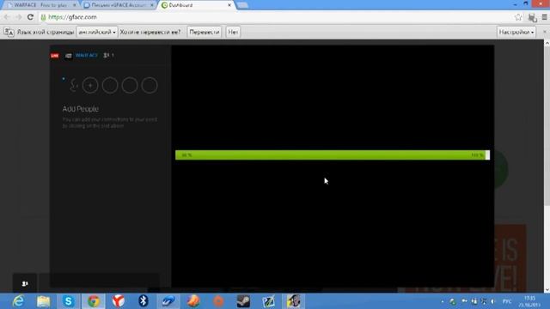Viewport: 550px width, 309px height.
Task: Bookmark this page with the star
Action: (517, 17)
